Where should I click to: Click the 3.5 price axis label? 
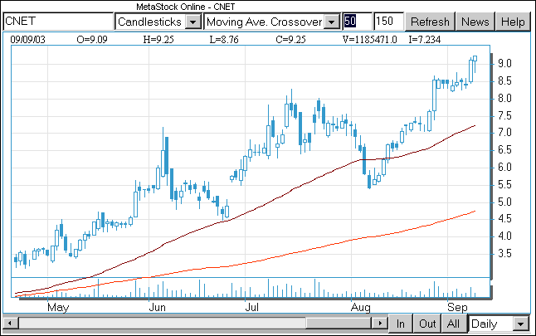(x=504, y=254)
